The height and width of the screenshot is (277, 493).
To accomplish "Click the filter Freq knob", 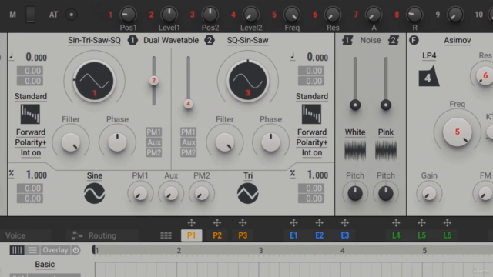I will [457, 132].
